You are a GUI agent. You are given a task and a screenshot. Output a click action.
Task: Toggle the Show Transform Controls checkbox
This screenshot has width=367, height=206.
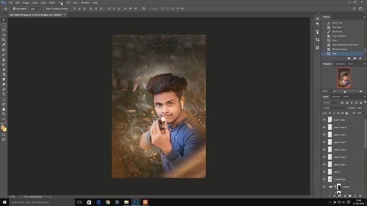tap(44, 9)
